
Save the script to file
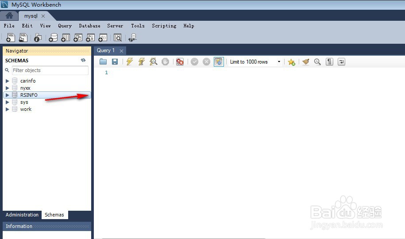(115, 61)
